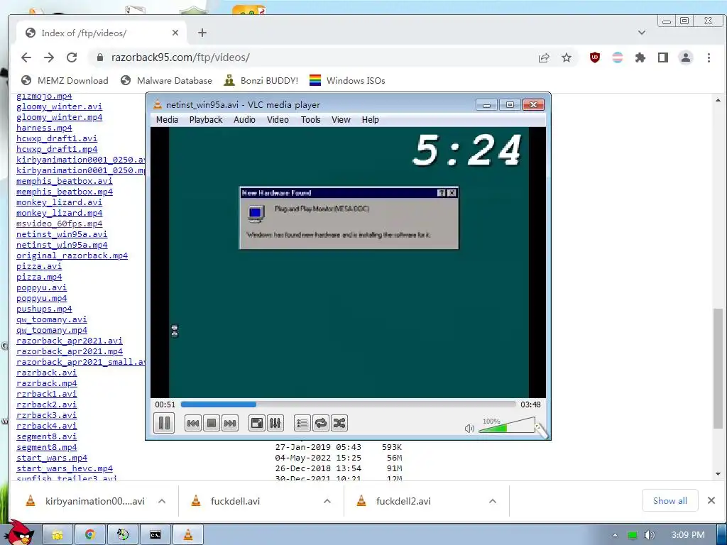Image resolution: width=727 pixels, height=545 pixels.
Task: Click system tray volume icon
Action: (650, 535)
